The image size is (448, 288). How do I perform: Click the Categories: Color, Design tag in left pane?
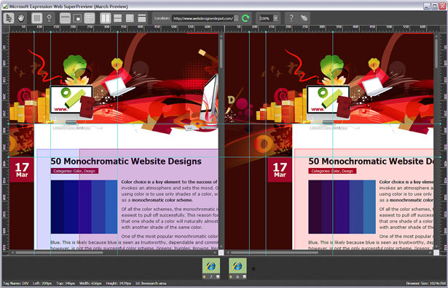(74, 171)
